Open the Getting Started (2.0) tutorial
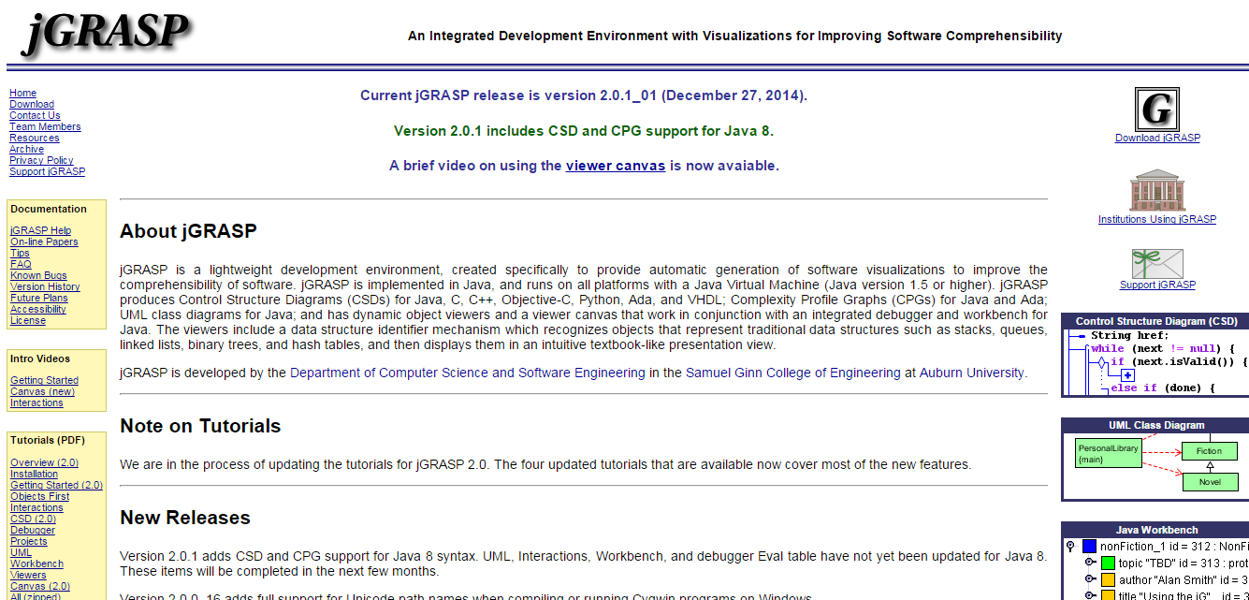 [x=56, y=486]
